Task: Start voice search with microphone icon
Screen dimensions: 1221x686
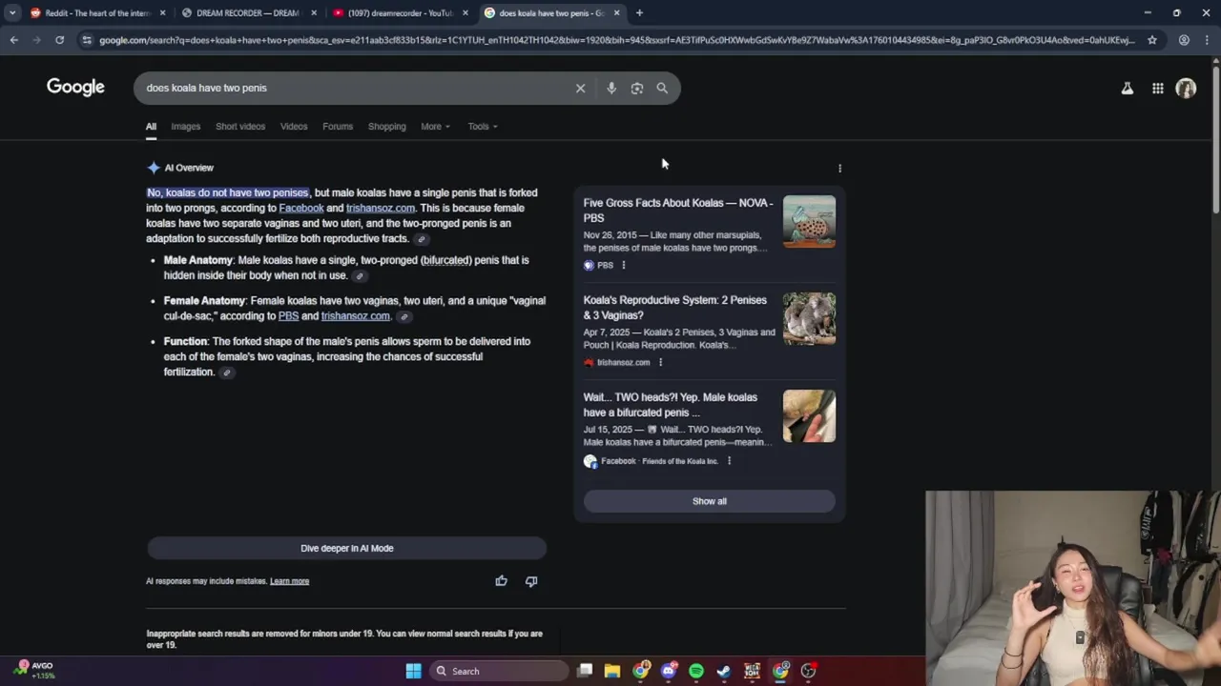Action: coord(611,88)
